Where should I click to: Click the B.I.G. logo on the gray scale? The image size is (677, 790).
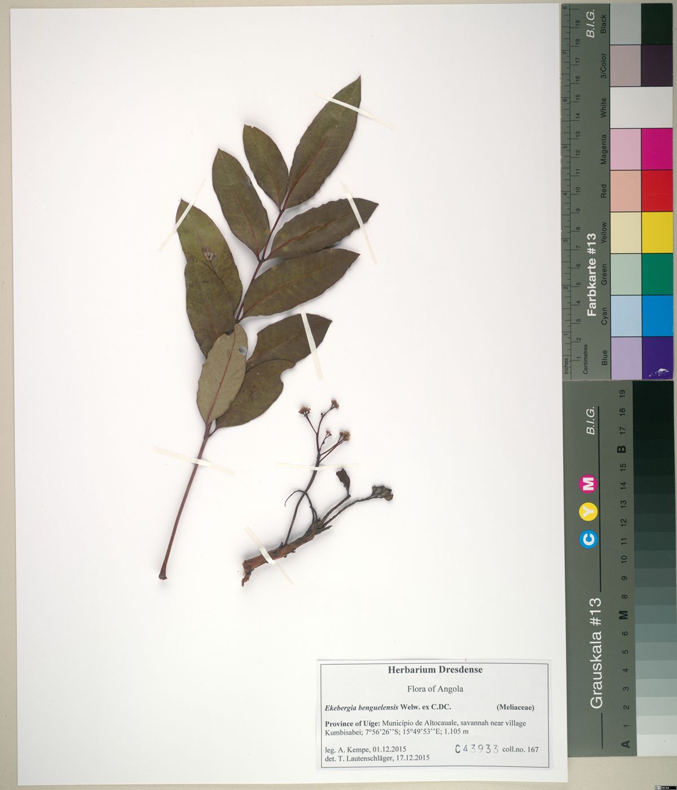(591, 420)
